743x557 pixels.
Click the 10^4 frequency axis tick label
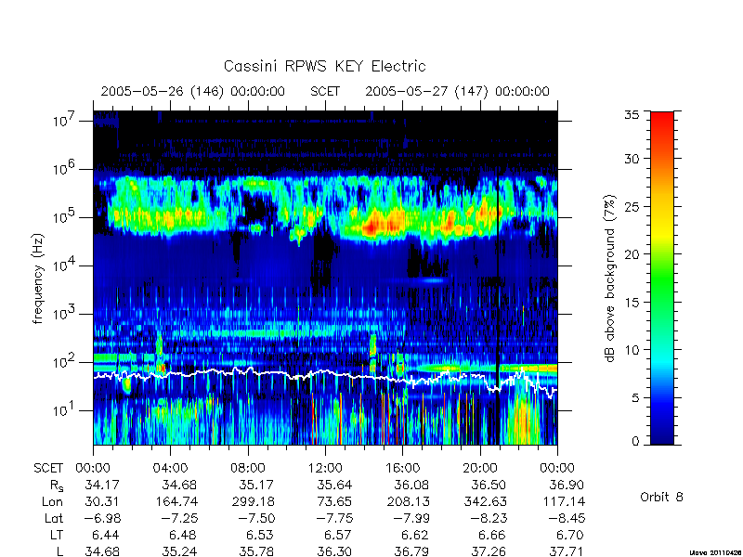point(64,265)
